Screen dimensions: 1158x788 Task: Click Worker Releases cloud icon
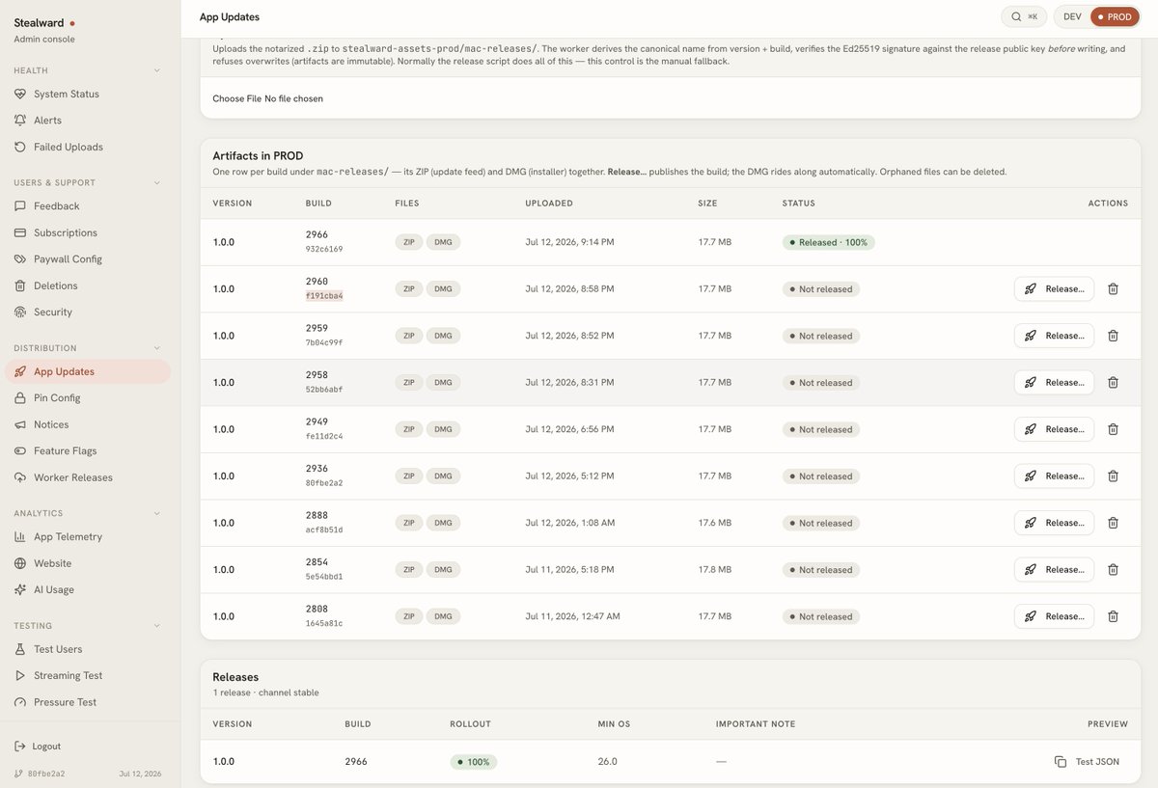20,477
